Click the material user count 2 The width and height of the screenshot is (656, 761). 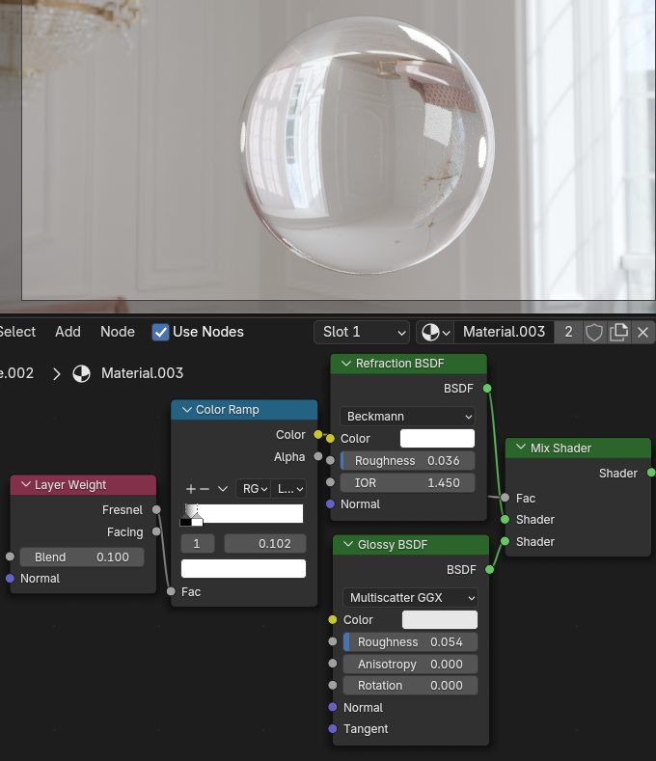(x=568, y=332)
